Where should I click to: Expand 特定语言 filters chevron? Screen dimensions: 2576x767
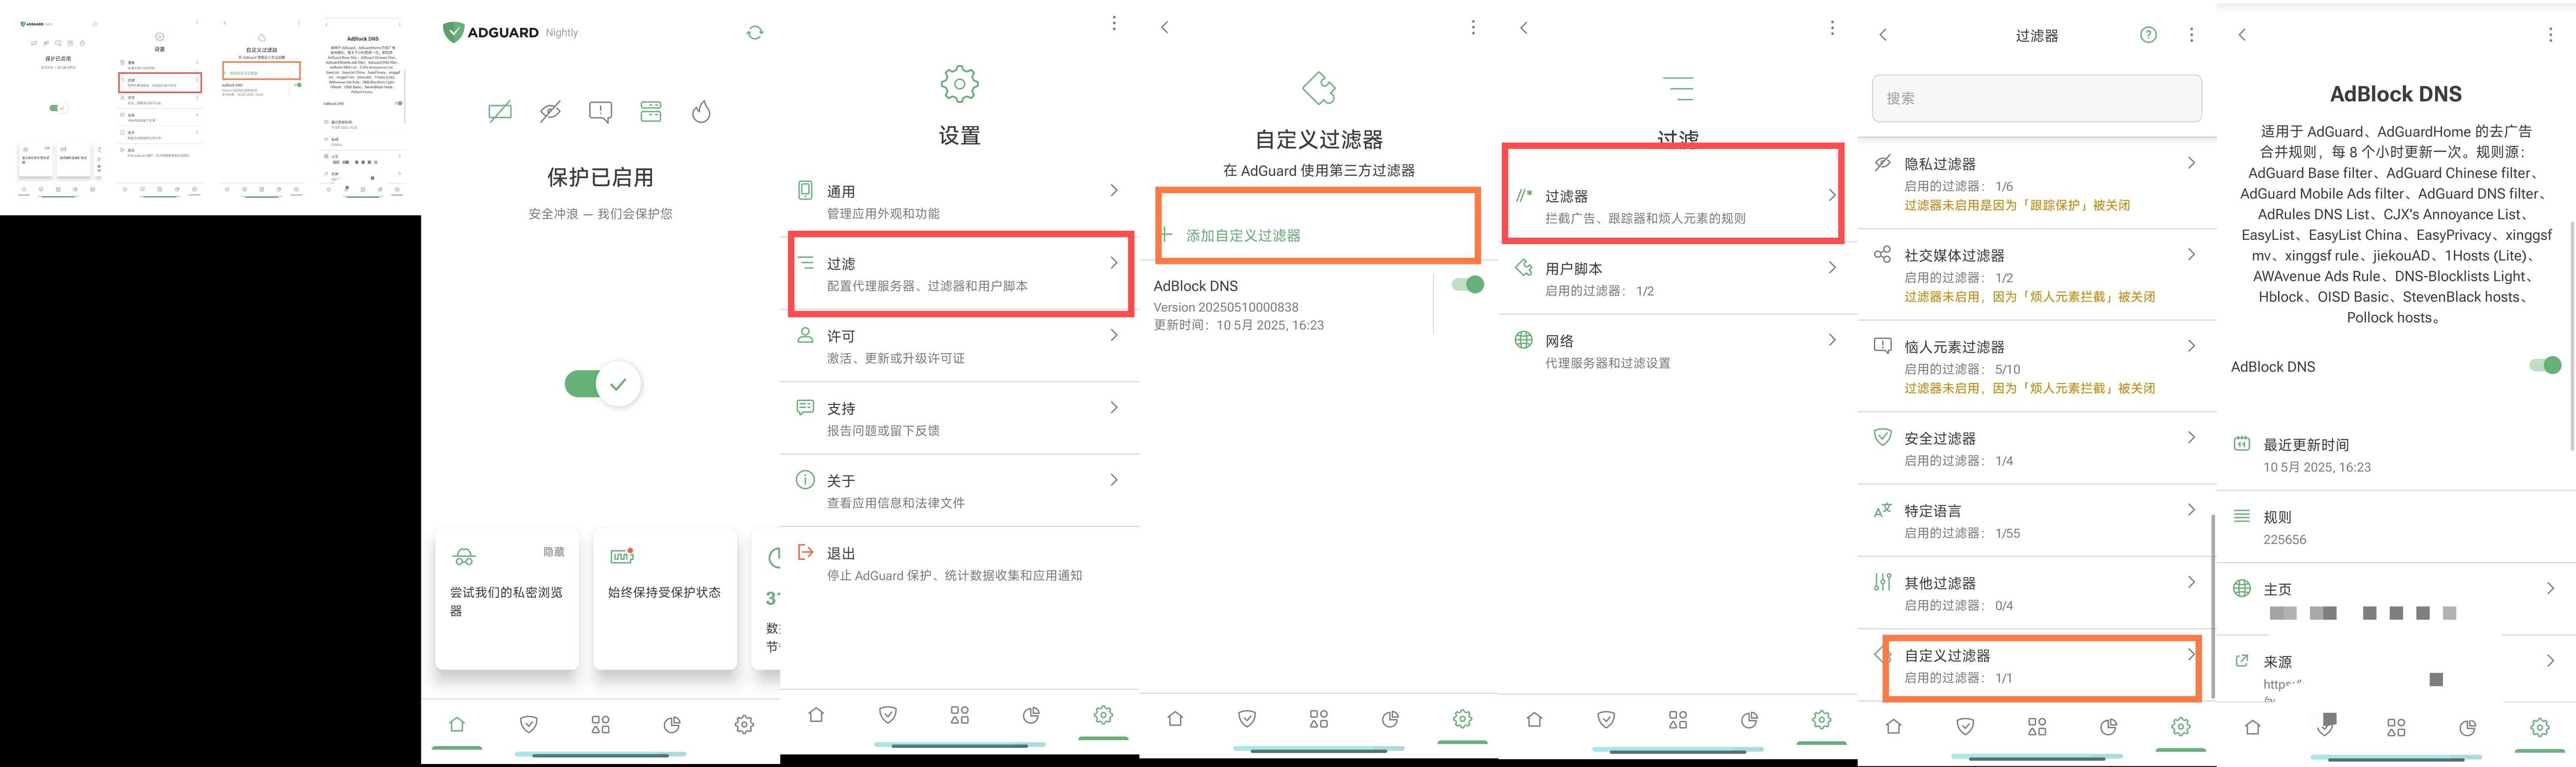2191,510
